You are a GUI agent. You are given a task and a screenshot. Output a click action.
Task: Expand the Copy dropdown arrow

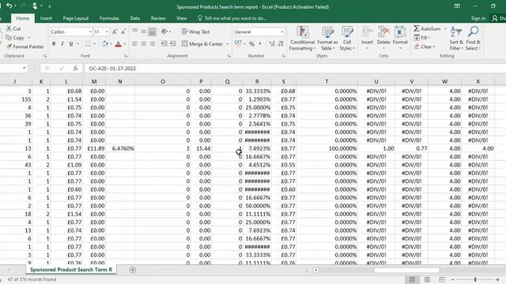click(28, 38)
